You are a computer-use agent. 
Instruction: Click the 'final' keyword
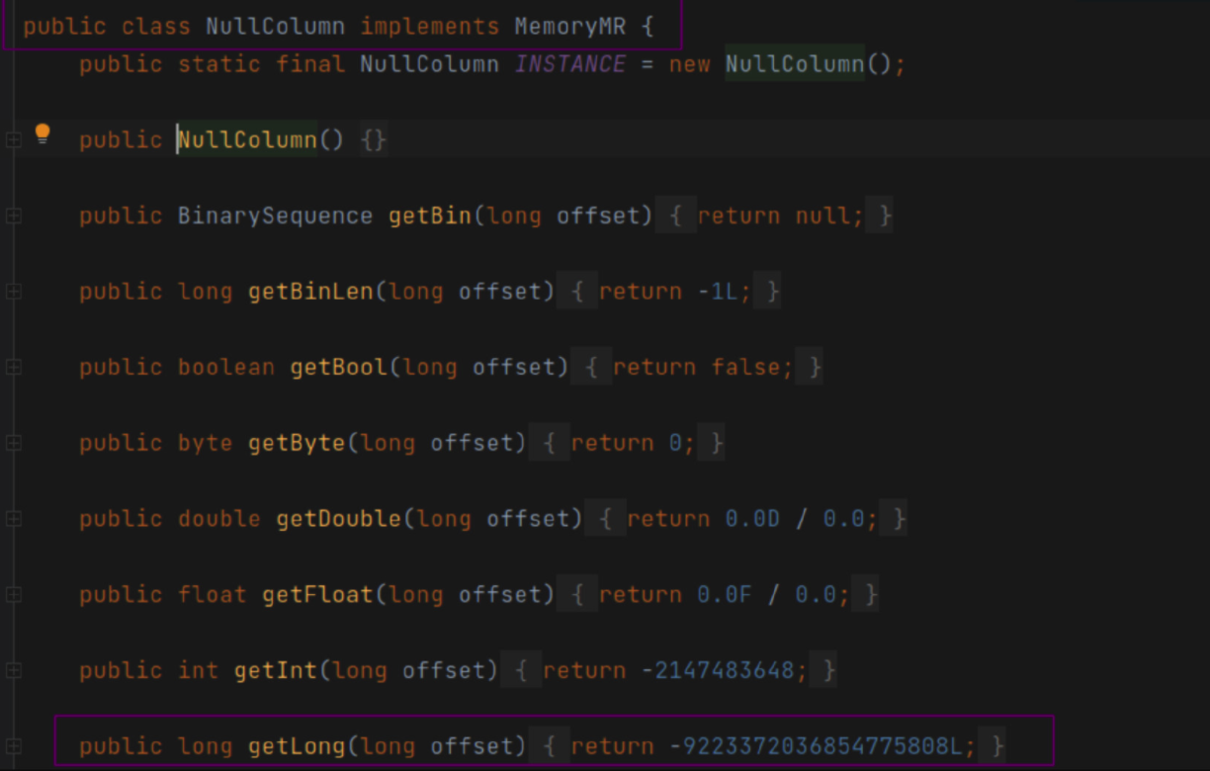pos(310,64)
